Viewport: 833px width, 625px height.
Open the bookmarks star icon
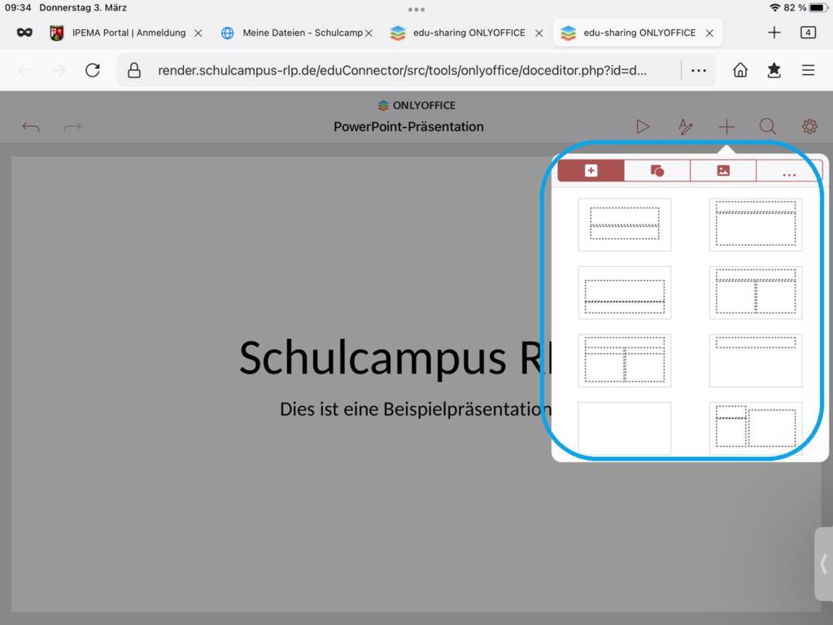pos(774,70)
